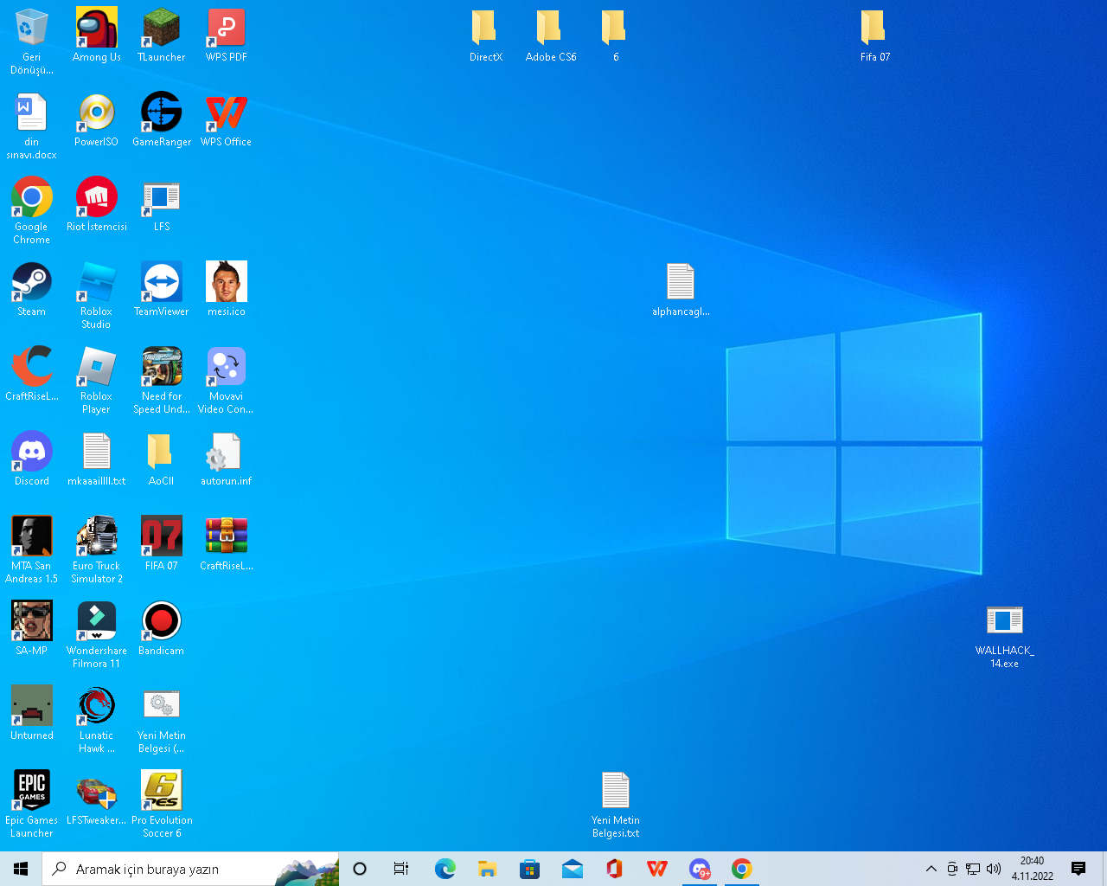
Task: Open the network icon in system tray
Action: point(973,869)
